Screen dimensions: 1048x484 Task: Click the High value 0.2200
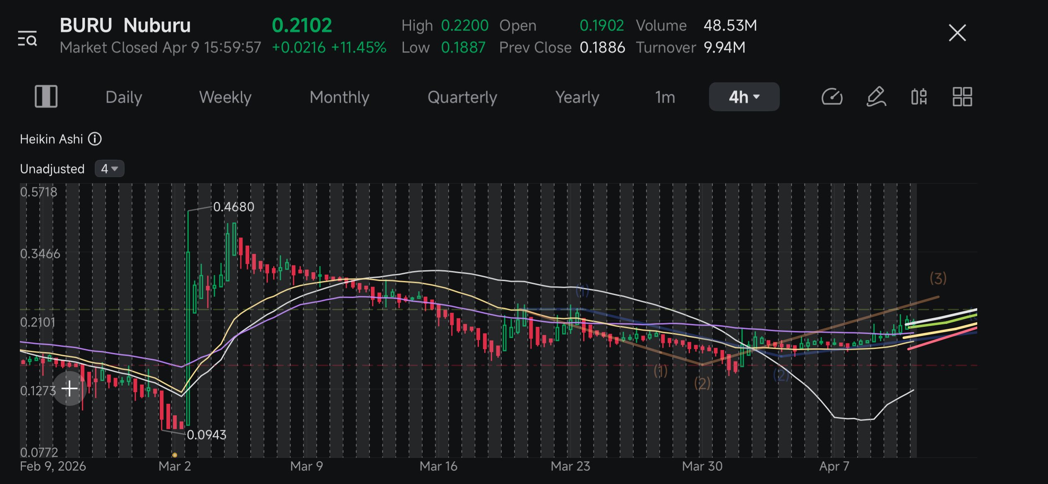click(464, 26)
